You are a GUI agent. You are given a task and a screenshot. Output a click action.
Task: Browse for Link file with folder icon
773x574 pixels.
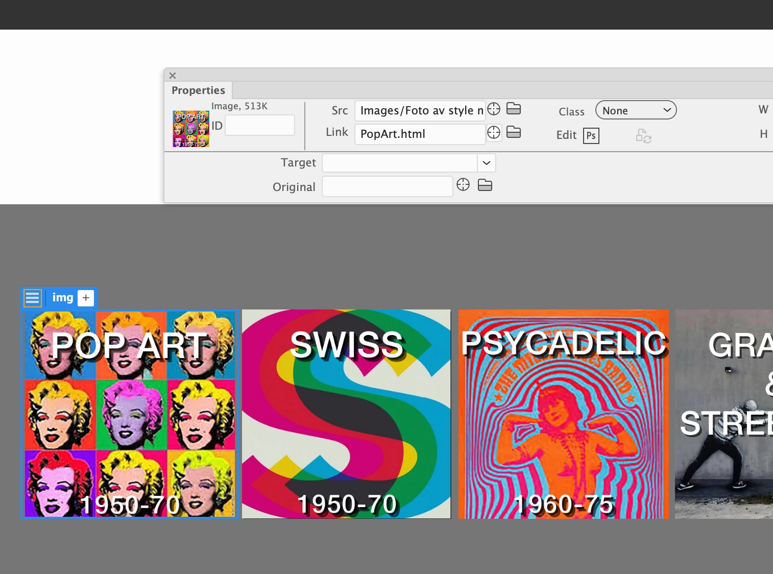point(514,132)
